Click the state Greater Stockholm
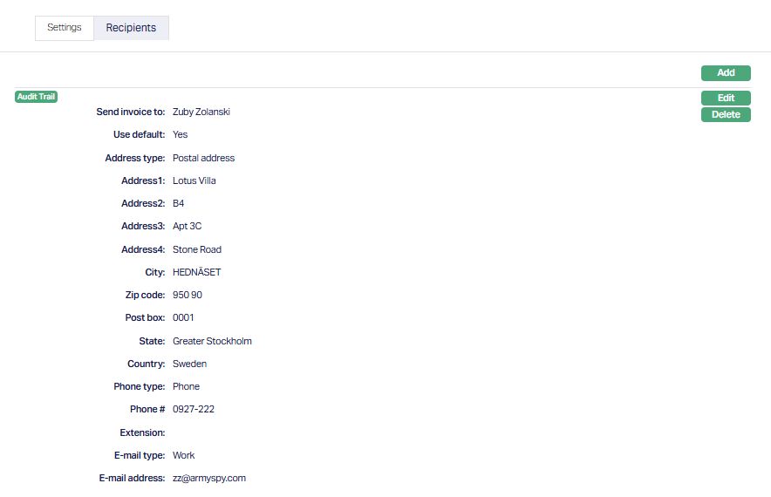Screen dimensions: 771x497 point(212,341)
